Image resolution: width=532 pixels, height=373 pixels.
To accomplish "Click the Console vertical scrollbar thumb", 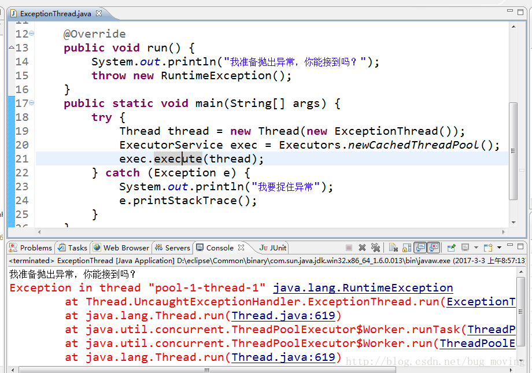I will click(x=520, y=312).
